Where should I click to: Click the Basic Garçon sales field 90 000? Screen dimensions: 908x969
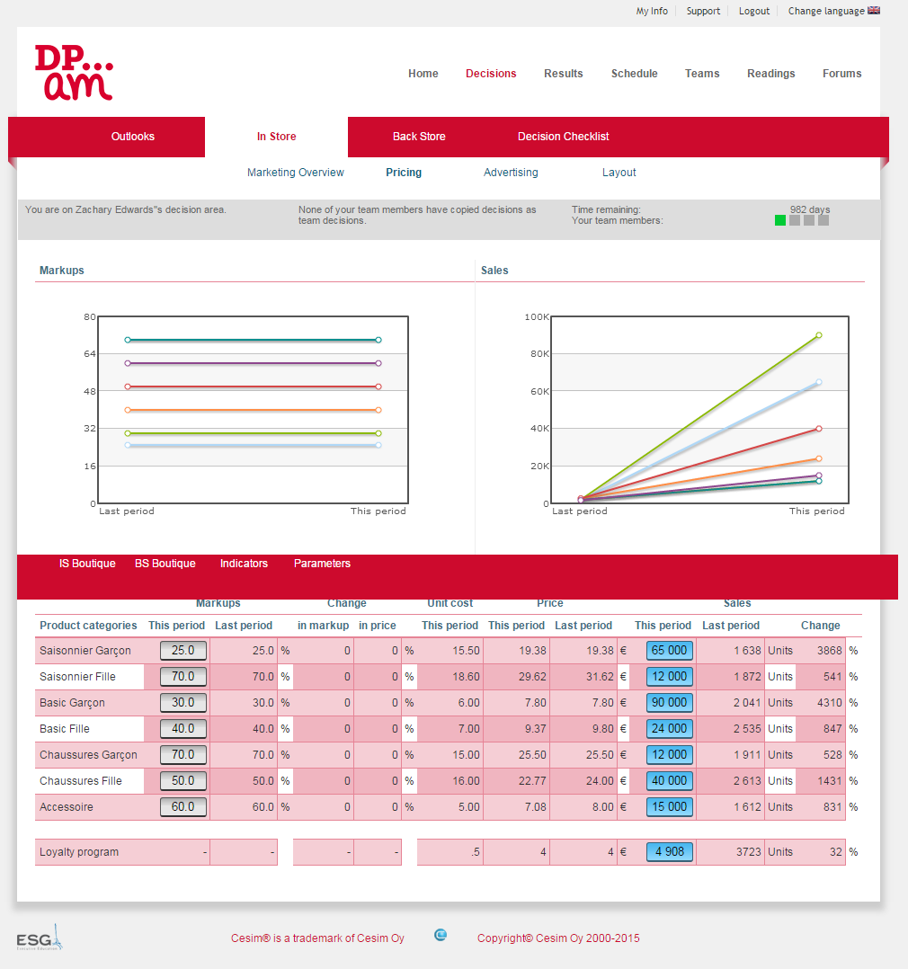[670, 703]
